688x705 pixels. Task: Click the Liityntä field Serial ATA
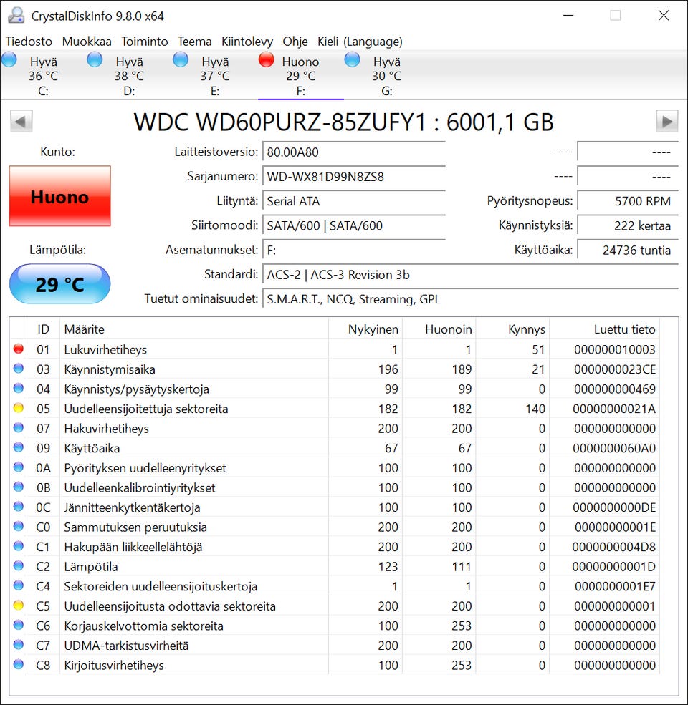pos(354,201)
